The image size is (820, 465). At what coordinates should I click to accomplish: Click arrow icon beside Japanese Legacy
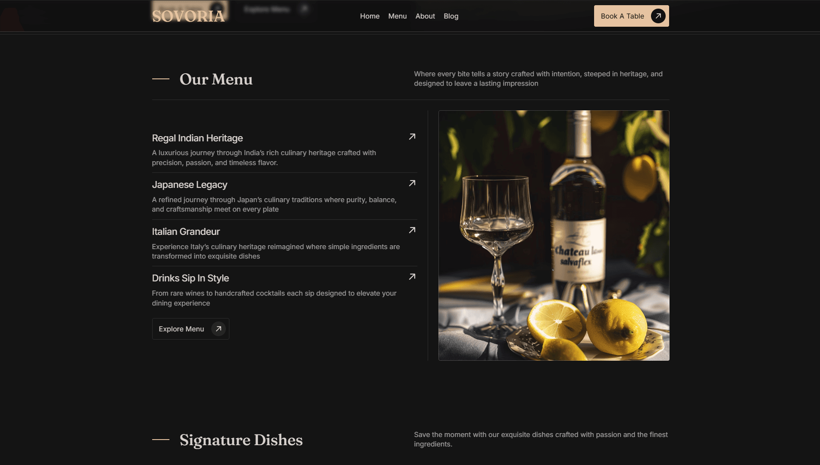pyautogui.click(x=412, y=183)
